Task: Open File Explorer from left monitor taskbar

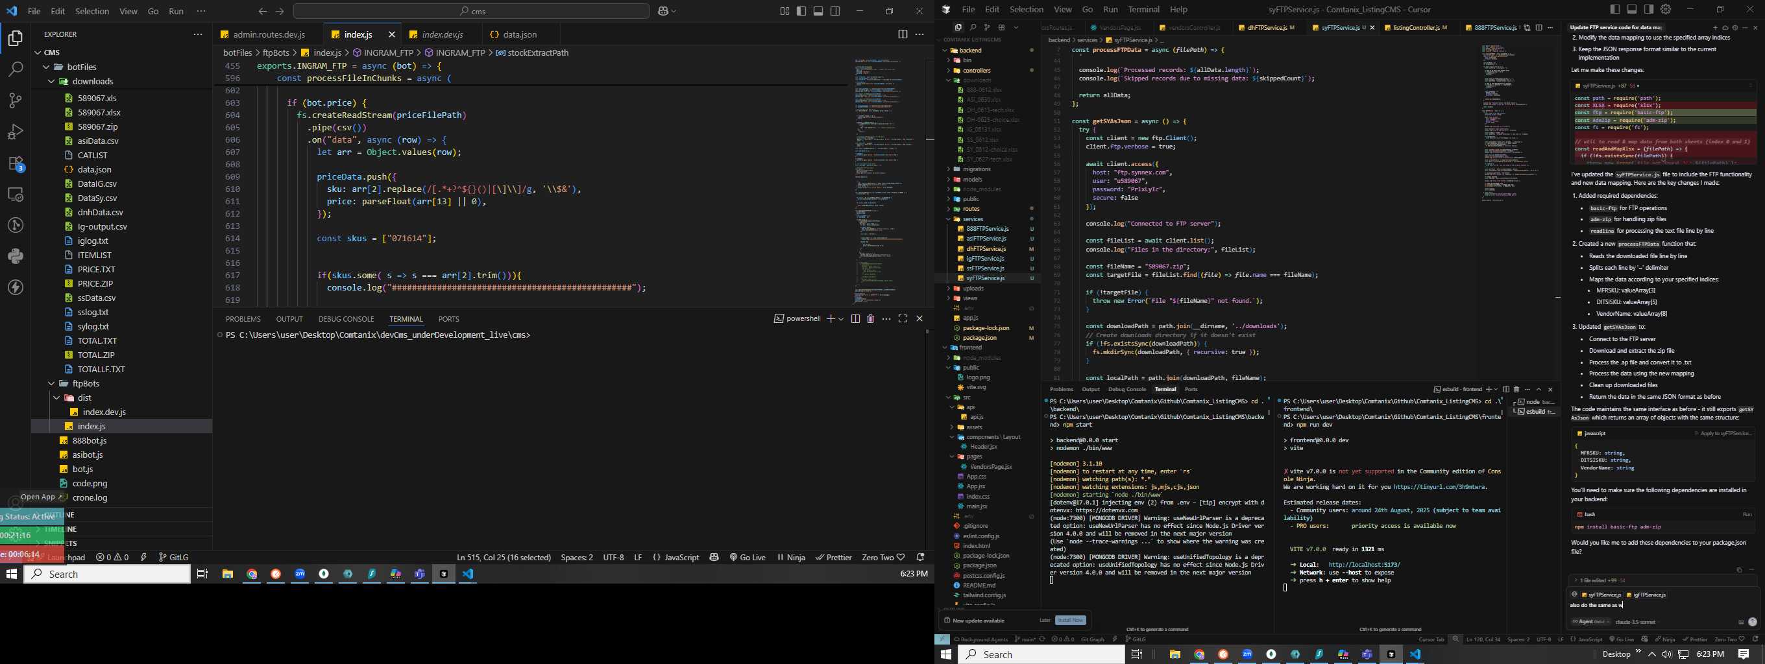Action: [x=228, y=575]
